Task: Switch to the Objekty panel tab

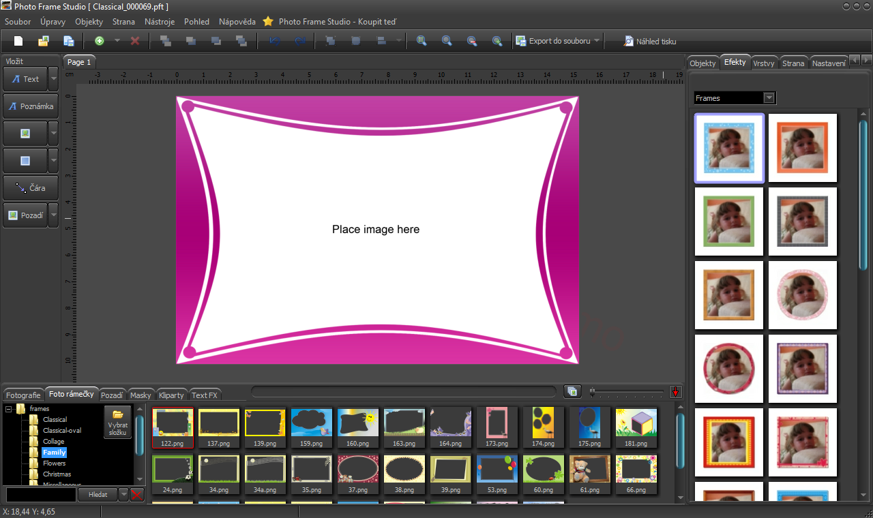Action: (702, 63)
